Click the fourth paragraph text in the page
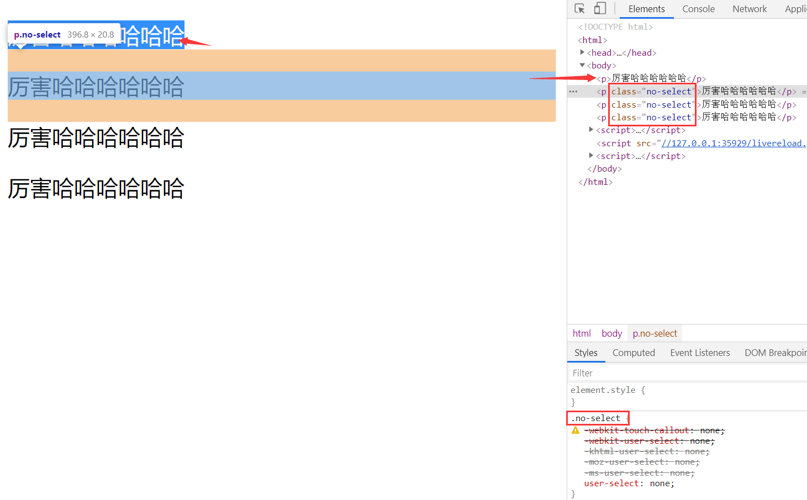 coord(96,188)
